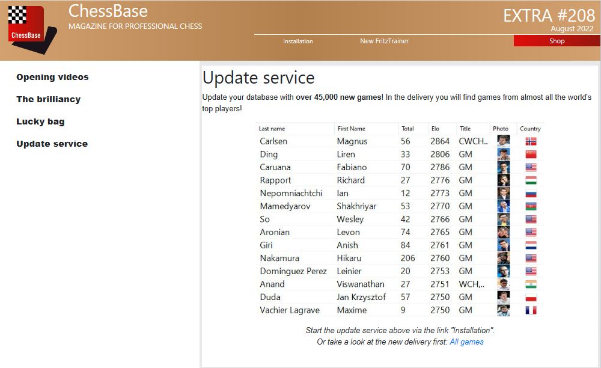Click Poland flag in Duda row
601x368 pixels.
(x=531, y=298)
